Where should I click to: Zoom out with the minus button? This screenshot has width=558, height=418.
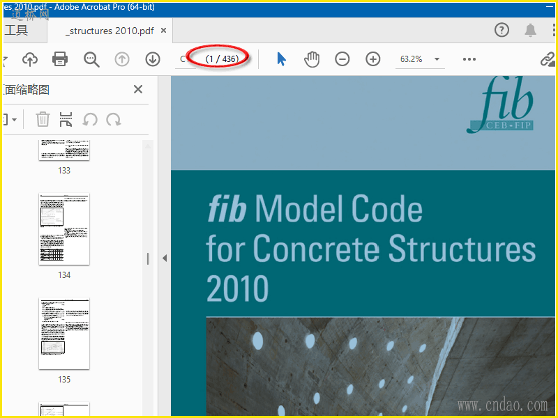tap(342, 59)
